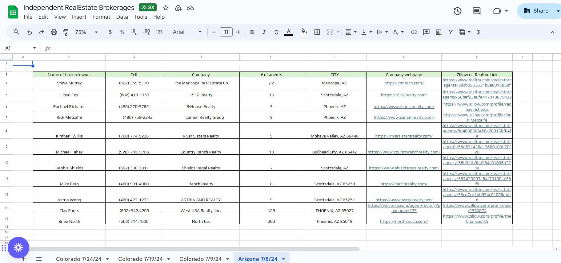Screen dimensions: 561x263
Task: Format as currency
Action: (110, 32)
